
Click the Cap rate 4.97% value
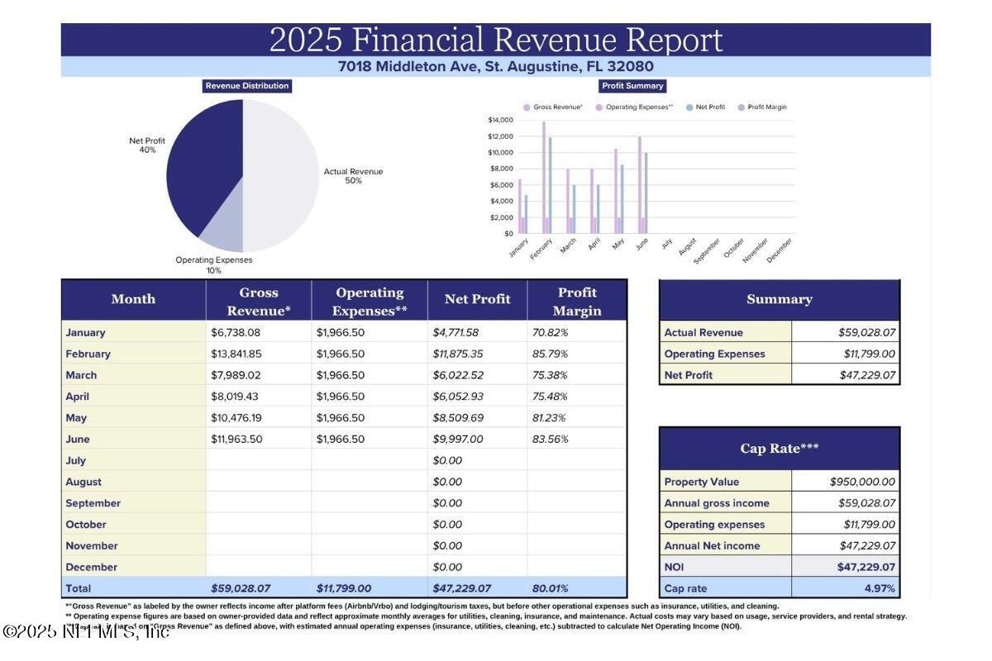tap(846, 588)
